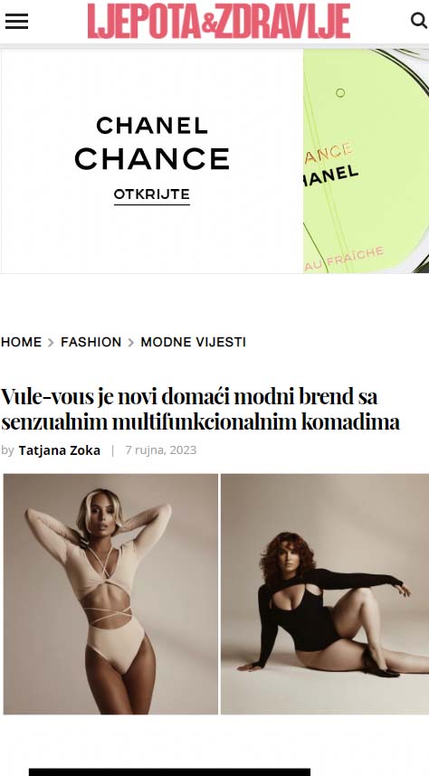
Task: Click the CHANEL brand name in ad
Action: click(x=152, y=126)
